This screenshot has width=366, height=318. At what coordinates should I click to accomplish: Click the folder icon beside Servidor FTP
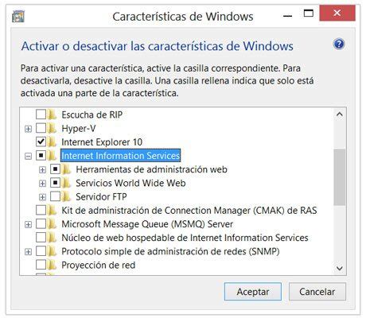[x=66, y=196]
